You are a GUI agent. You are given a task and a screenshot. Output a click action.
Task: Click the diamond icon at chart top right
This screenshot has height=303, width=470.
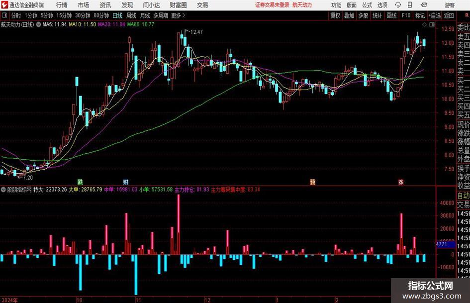coord(424,25)
